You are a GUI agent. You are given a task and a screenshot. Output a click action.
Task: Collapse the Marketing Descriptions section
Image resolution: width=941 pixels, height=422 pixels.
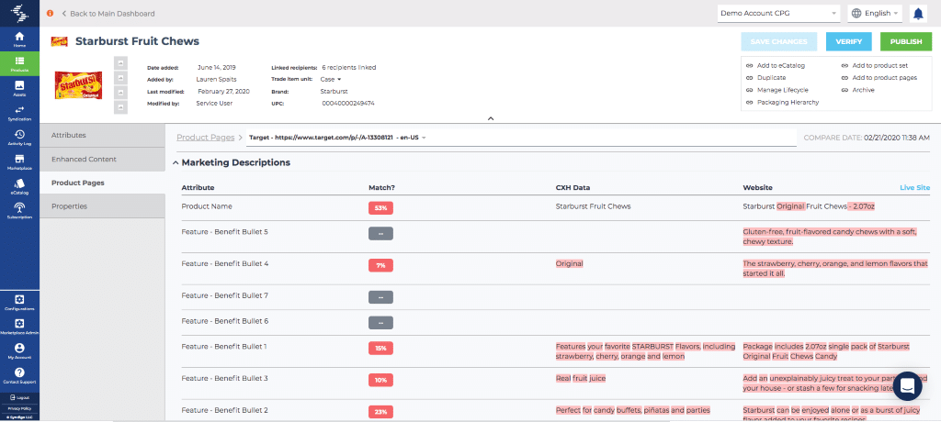(176, 162)
